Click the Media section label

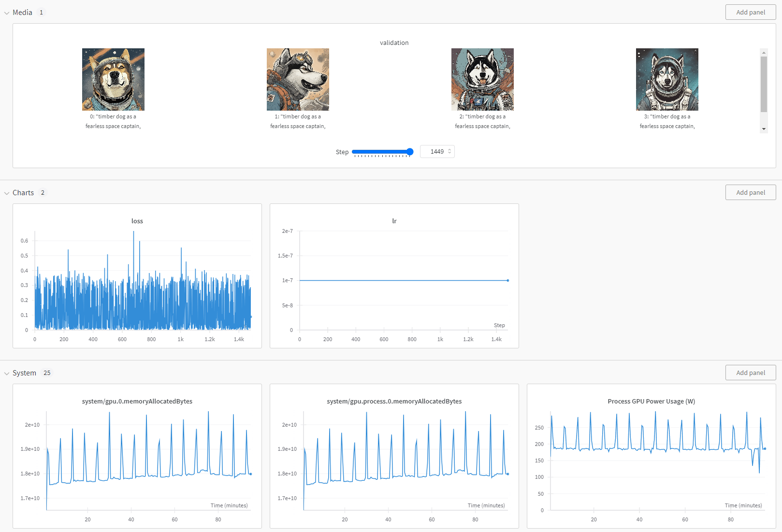[22, 13]
